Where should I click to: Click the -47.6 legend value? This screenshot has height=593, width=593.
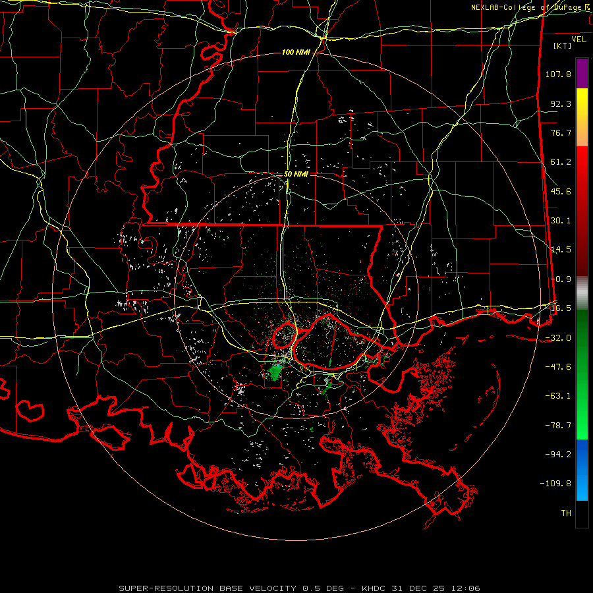click(x=558, y=367)
